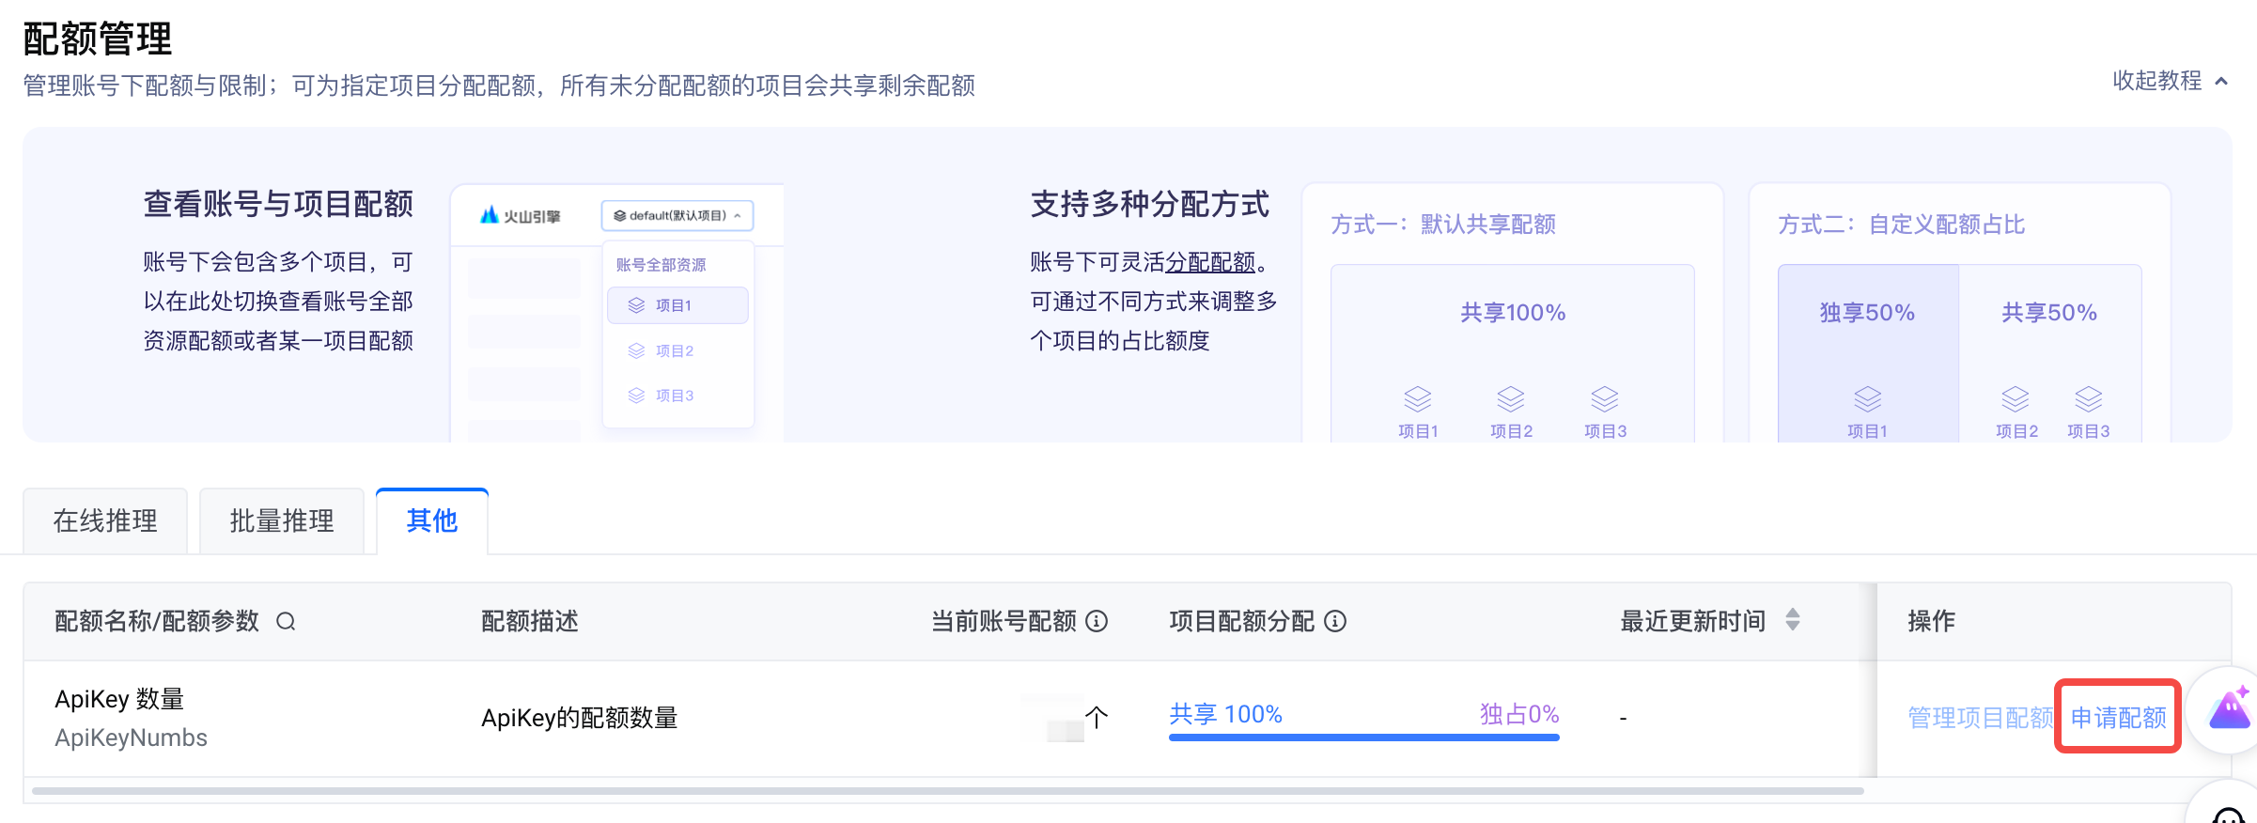This screenshot has width=2257, height=823.
Task: Click info icon next to 当前账号配额
Action: (x=1097, y=621)
